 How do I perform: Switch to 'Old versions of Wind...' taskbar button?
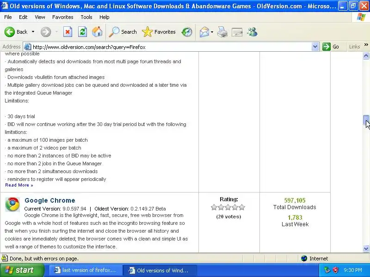160,270
